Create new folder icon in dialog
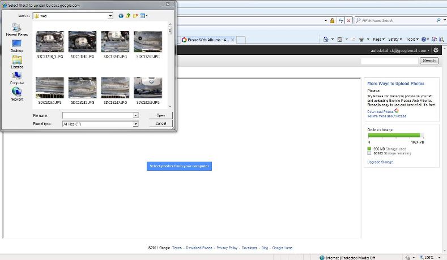This screenshot has width=447, height=260. coord(135,16)
